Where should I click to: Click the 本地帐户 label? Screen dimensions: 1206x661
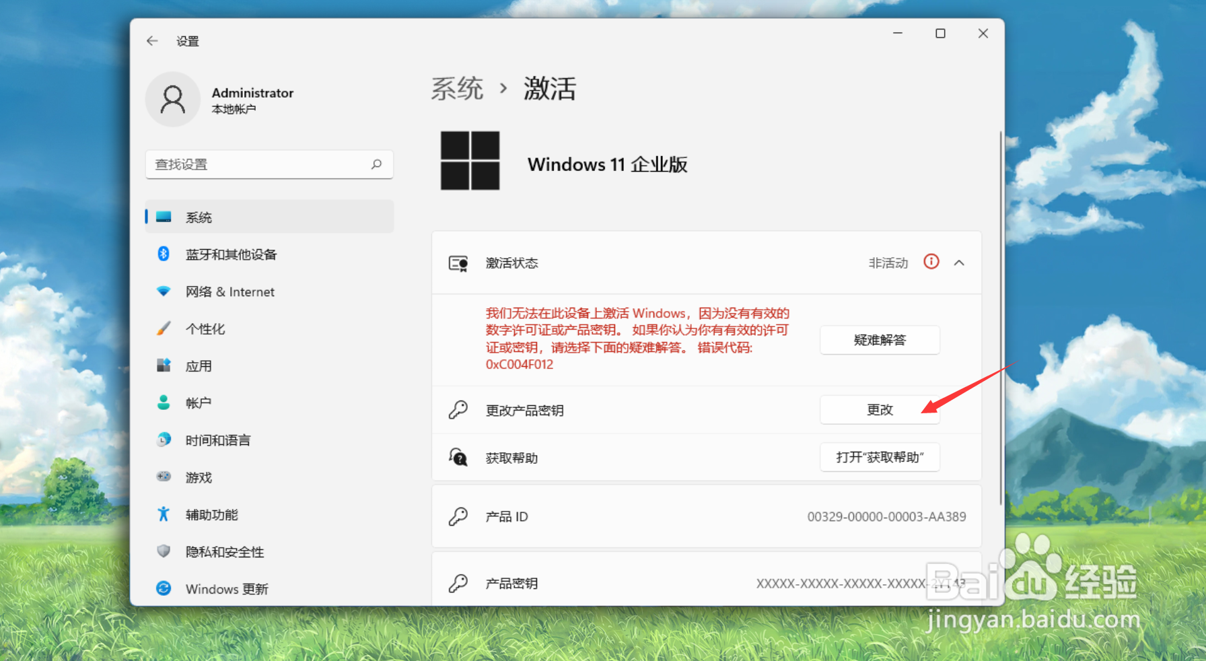click(234, 109)
